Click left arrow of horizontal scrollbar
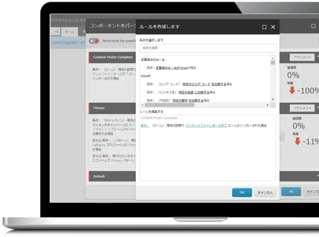Image resolution: width=319 pixels, height=237 pixels. [x=142, y=105]
